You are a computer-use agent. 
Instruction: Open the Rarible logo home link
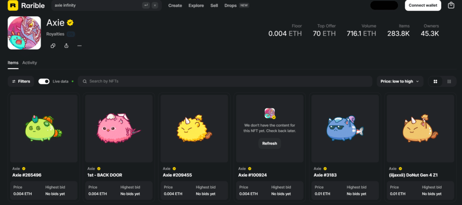(26, 5)
